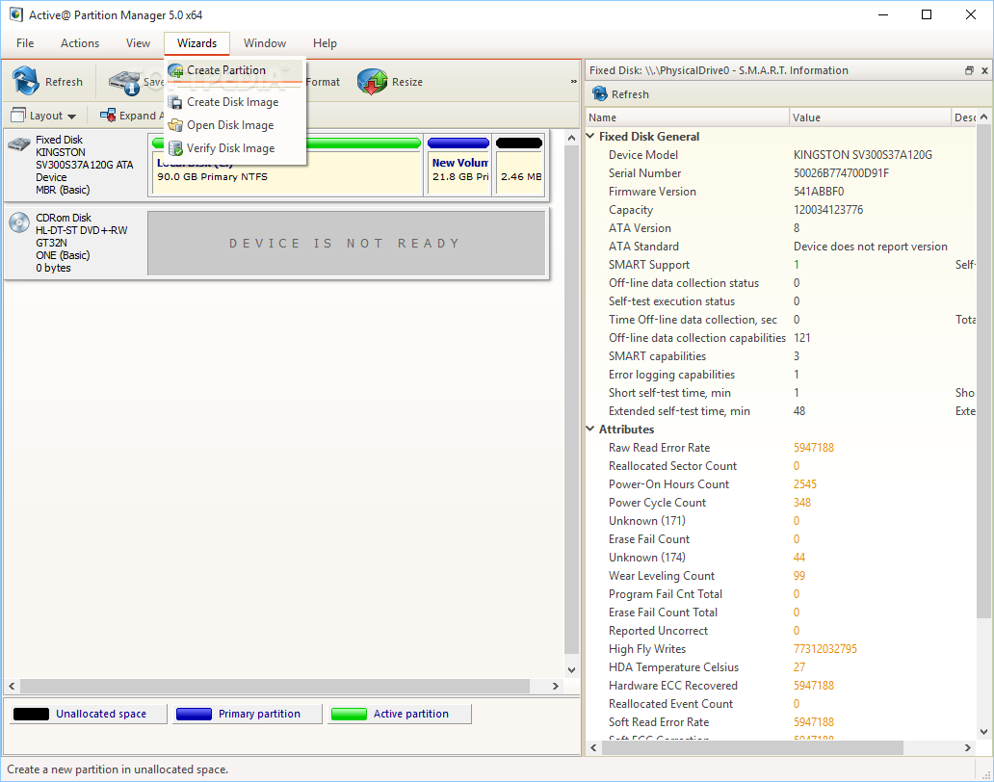This screenshot has height=782, width=994.
Task: Click the Resize toolbar icon
Action: click(372, 82)
